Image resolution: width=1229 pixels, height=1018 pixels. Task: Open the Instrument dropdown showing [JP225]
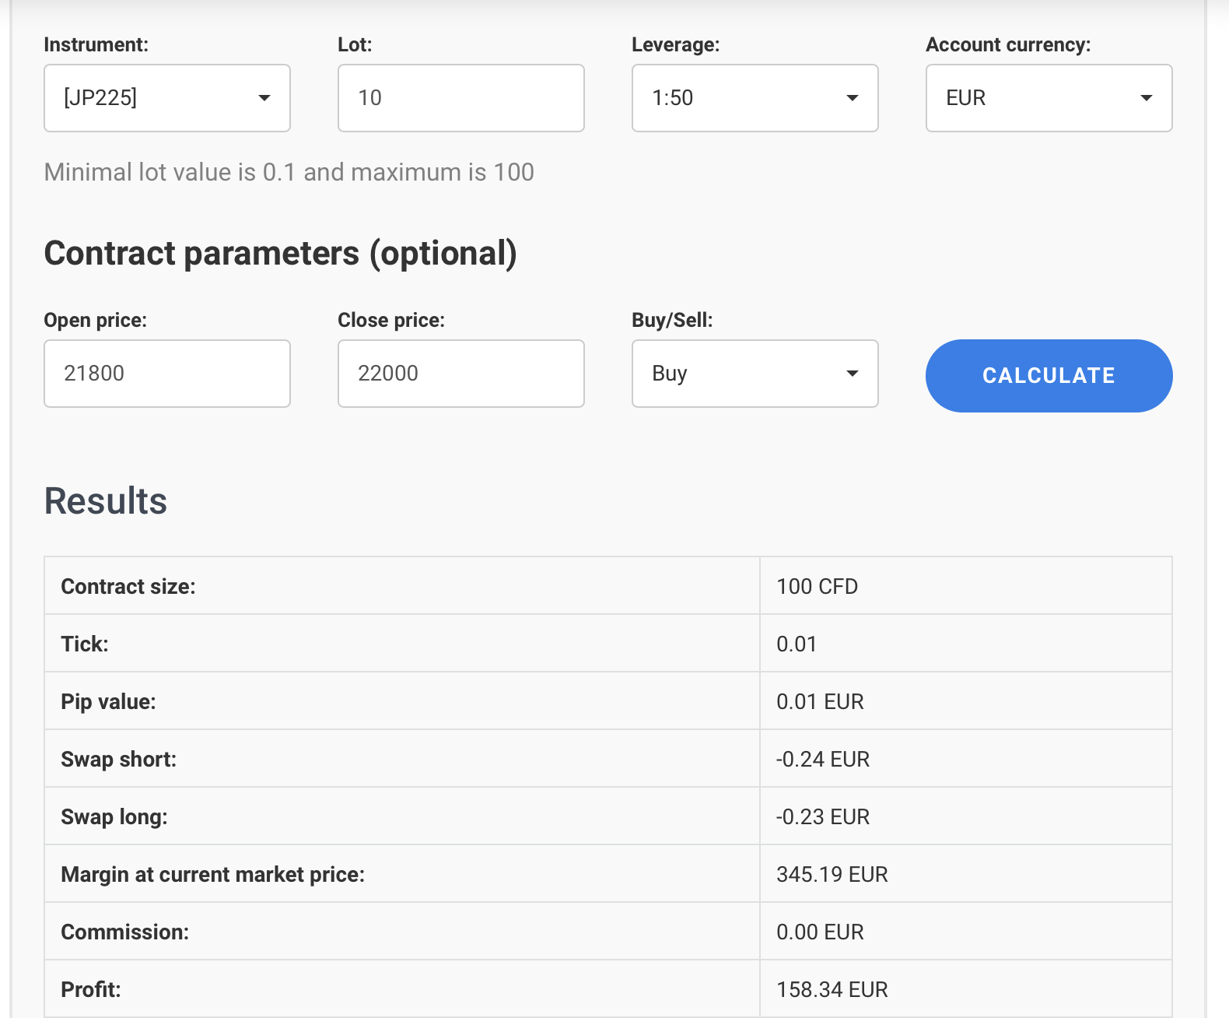(x=166, y=98)
